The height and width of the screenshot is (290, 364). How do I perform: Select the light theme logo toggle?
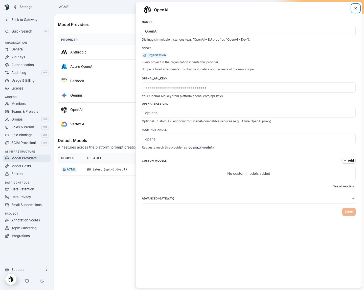pos(11,279)
